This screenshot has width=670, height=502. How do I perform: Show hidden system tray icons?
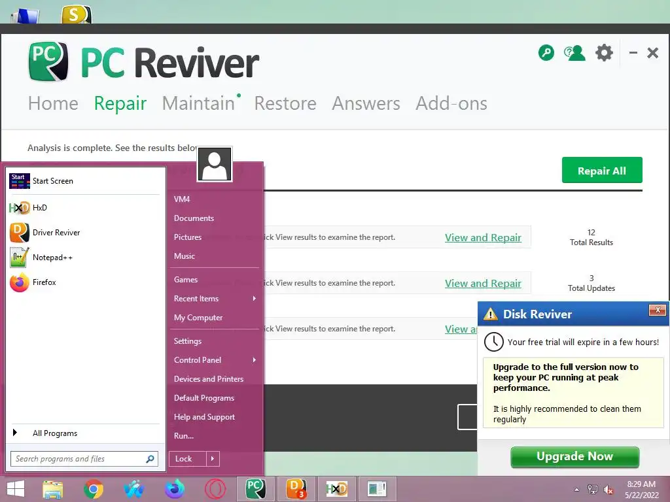tap(577, 490)
